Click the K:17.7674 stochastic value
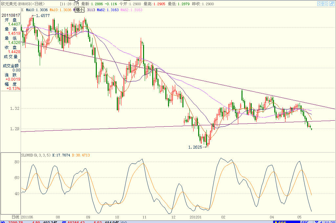Screen dimensions: 336x223 (x=61, y=155)
